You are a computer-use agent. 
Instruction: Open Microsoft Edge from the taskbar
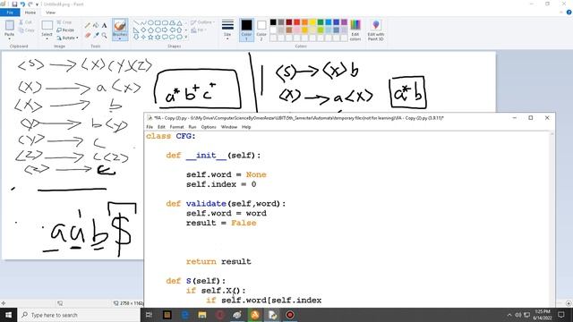tap(184, 315)
